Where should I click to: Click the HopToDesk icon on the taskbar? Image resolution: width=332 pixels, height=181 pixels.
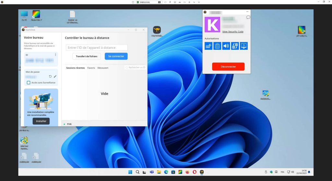pos(202,172)
